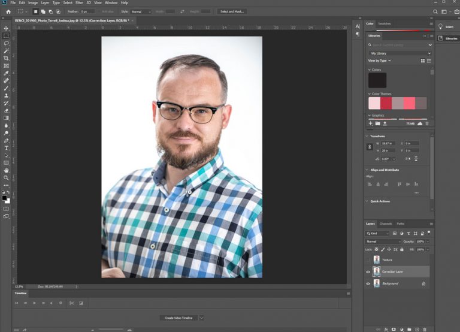Click the Lasso tool
460x332 pixels.
[x=6, y=43]
